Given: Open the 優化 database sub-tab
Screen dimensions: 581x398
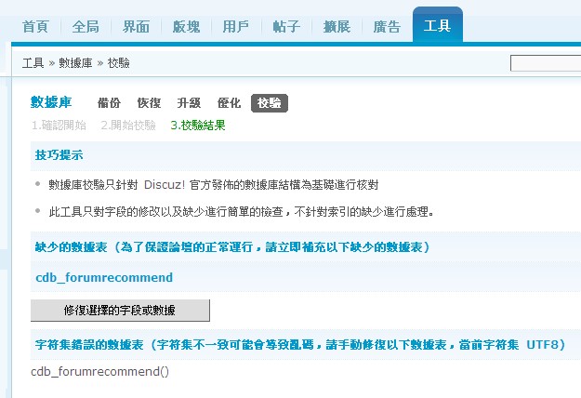Looking at the screenshot, I should point(229,103).
